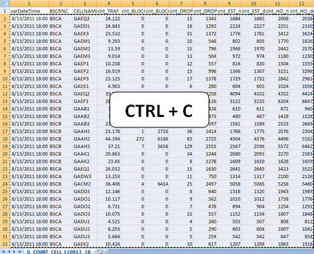Go to the previous sheet with the navigation arrow
The width and height of the screenshot is (314, 254).
[x=9, y=251]
